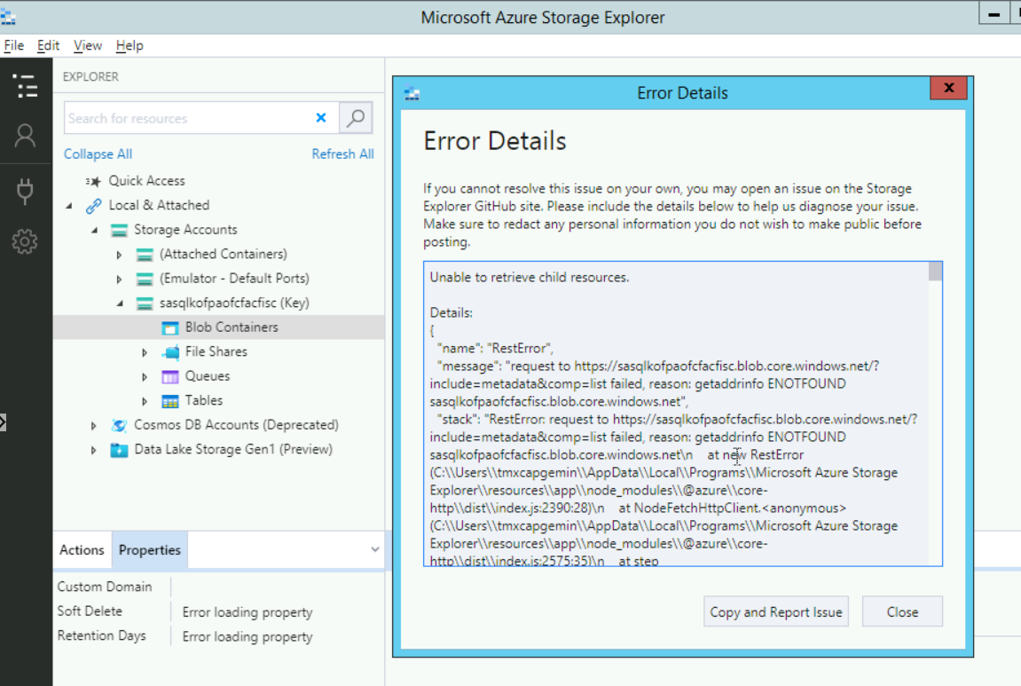1021x686 pixels.
Task: Clear the search box with the X icon
Action: tap(321, 118)
